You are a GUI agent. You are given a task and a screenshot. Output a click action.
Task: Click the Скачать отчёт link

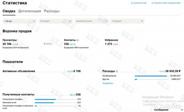point(140,3)
